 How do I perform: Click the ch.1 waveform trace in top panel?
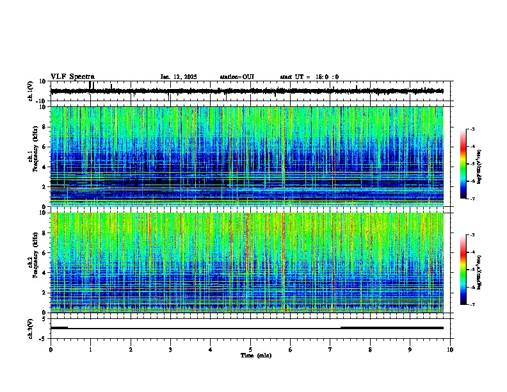click(246, 91)
